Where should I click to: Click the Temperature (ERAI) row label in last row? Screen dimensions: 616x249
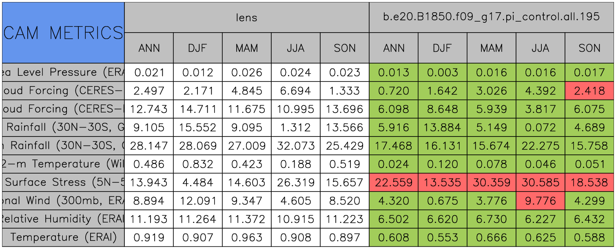pyautogui.click(x=63, y=238)
